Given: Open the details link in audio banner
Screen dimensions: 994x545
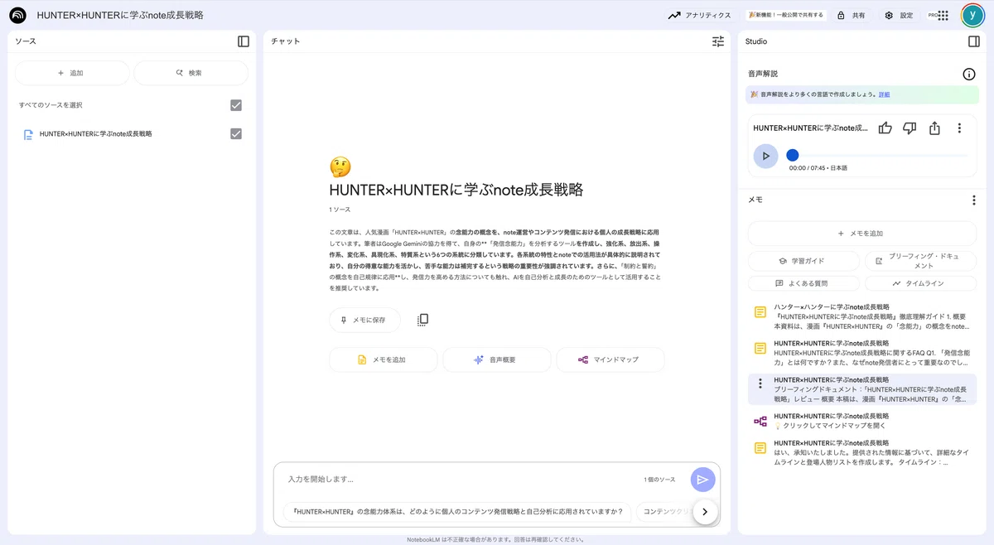Looking at the screenshot, I should (x=885, y=94).
